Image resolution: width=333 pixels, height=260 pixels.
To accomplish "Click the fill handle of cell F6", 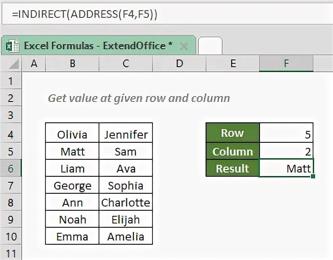I will pyautogui.click(x=313, y=176).
